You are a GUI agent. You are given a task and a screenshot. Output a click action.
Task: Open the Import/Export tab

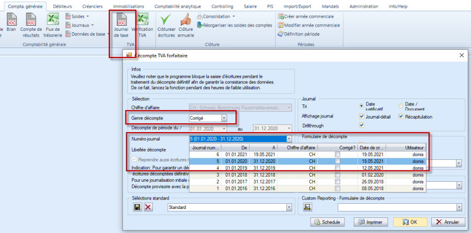[x=297, y=6]
